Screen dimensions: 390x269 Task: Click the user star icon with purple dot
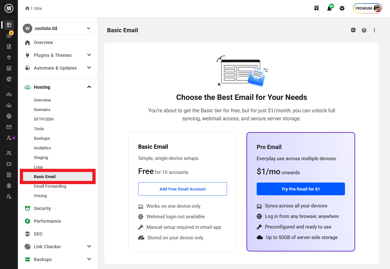coord(9,138)
